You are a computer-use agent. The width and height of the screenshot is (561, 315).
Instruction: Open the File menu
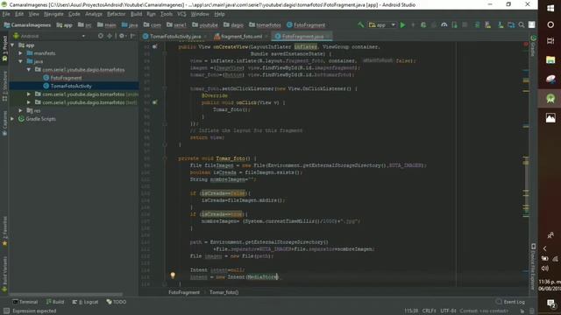coord(6,14)
